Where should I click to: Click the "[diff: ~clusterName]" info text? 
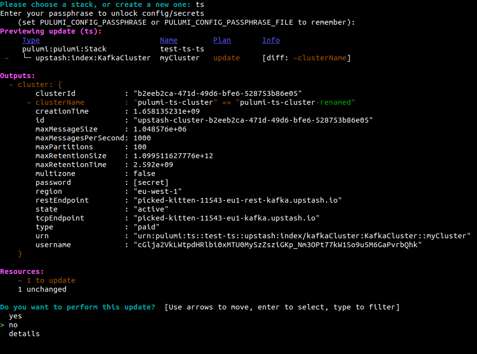pyautogui.click(x=306, y=58)
